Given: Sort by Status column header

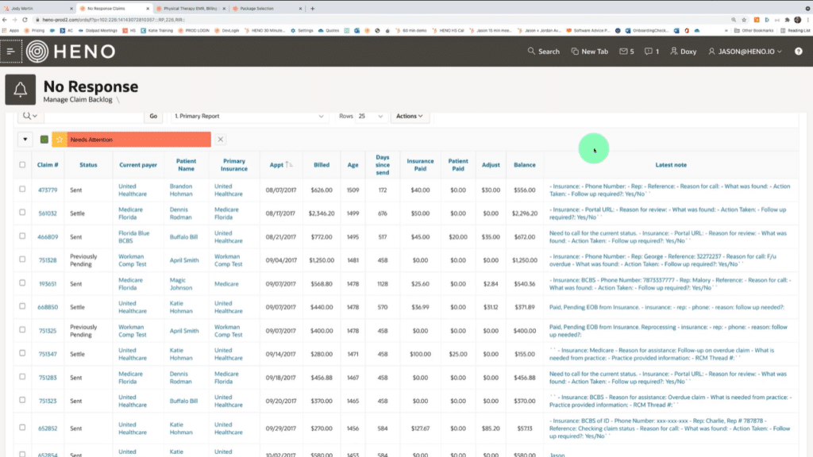Looking at the screenshot, I should pyautogui.click(x=88, y=165).
